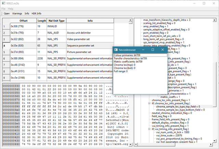This screenshot has height=149, width=219.
Task: Select chroma_sample_loc_type_top_field = 0 tree item
Action: [x=178, y=107]
